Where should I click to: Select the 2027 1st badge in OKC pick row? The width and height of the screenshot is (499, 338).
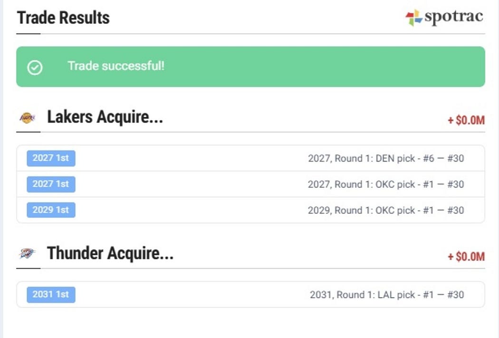[51, 184]
